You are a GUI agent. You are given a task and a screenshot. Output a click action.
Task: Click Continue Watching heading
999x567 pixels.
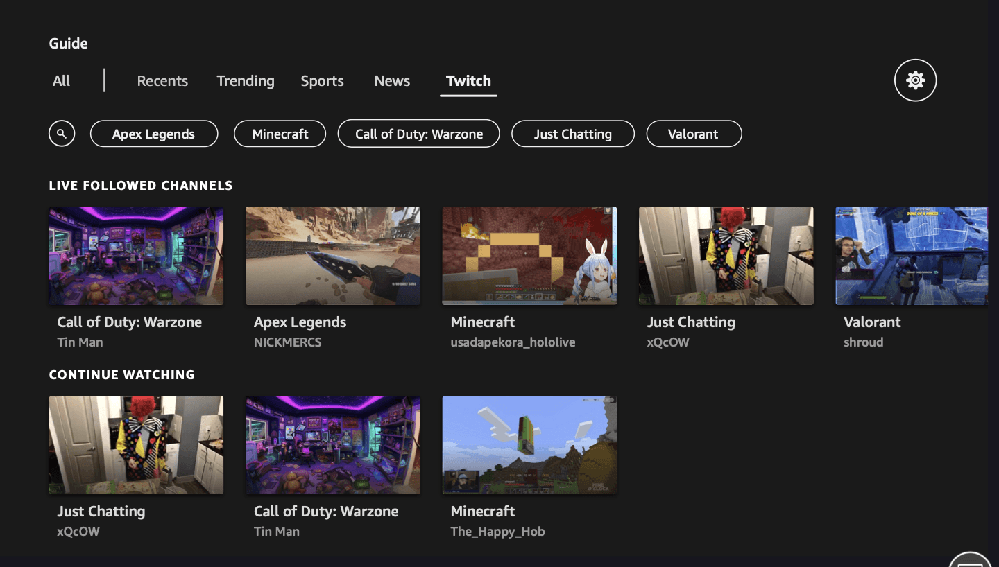[x=122, y=375]
